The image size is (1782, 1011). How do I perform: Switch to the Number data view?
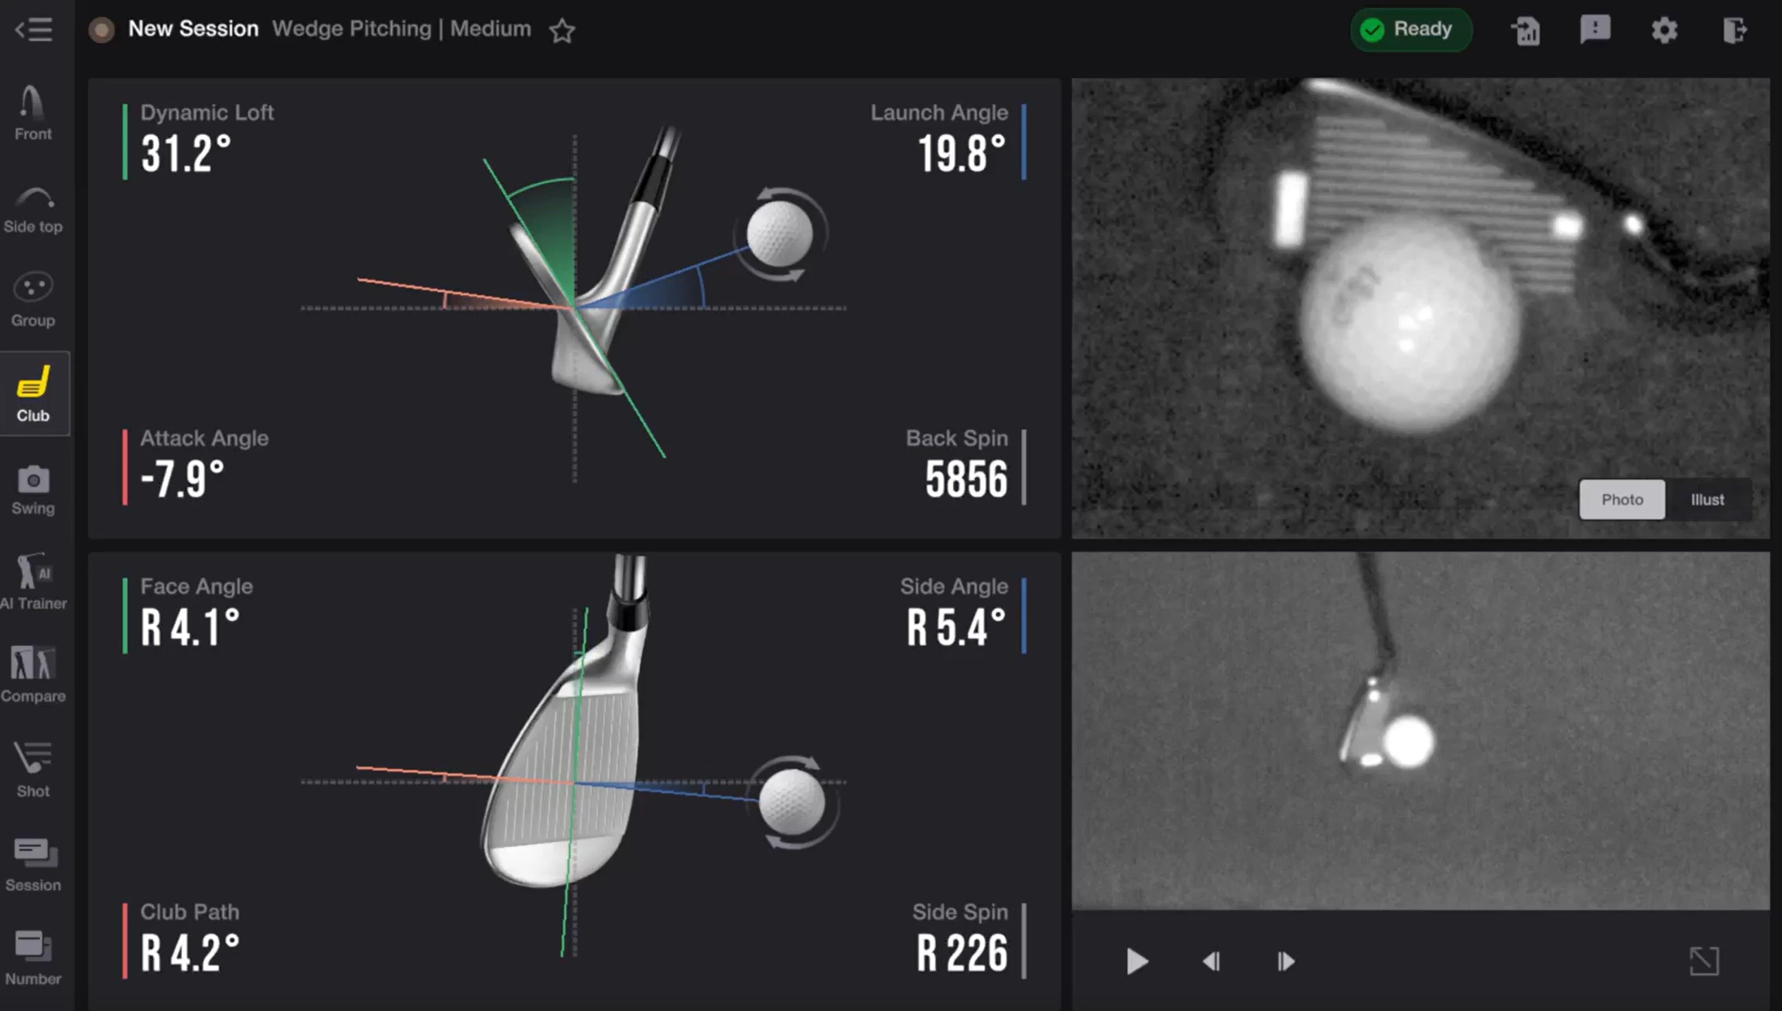(x=33, y=958)
